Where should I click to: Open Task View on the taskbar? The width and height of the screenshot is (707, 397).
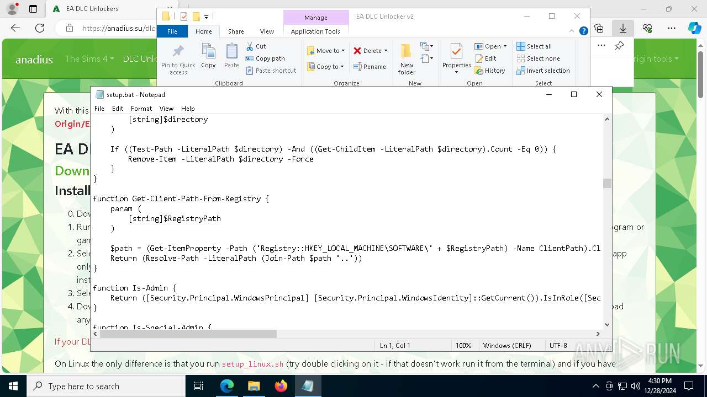(199, 386)
